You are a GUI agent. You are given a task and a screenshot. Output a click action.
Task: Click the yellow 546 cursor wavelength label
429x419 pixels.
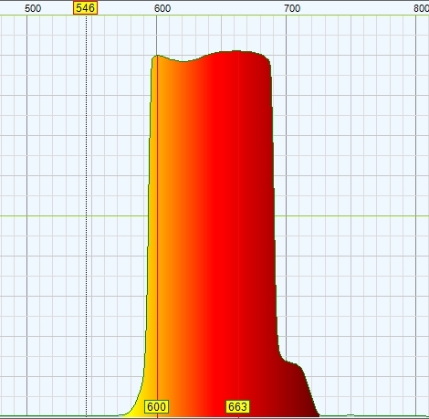tap(85, 8)
